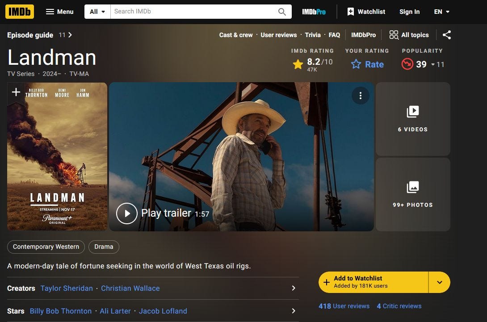Click the magnifying glass search icon

282,12
